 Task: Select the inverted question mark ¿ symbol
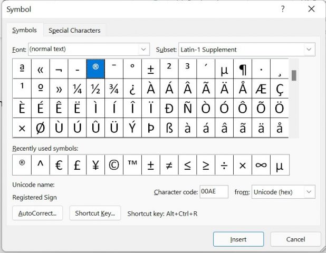point(132,88)
